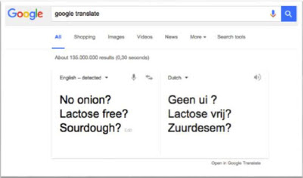Switch to the News tab
Image resolution: width=303 pixels, height=178 pixels.
171,37
